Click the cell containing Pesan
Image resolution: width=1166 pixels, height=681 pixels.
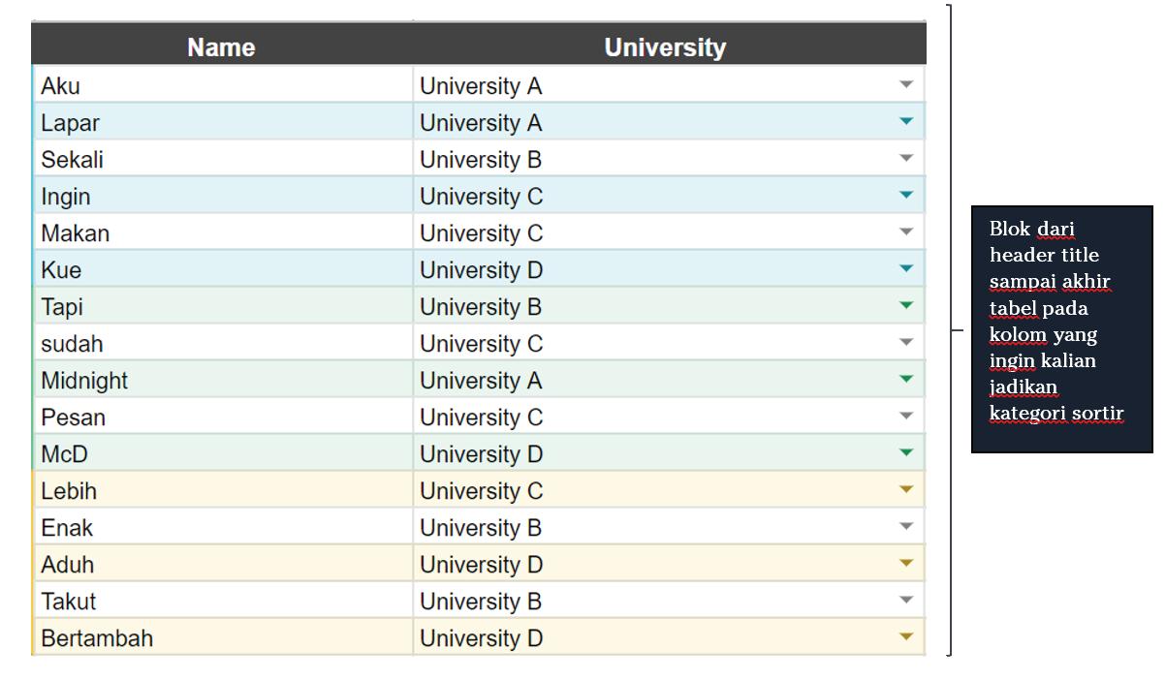pos(221,418)
